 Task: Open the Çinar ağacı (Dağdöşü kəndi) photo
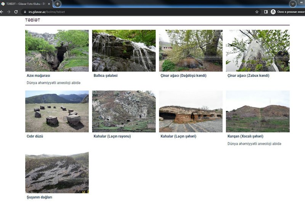point(191,51)
